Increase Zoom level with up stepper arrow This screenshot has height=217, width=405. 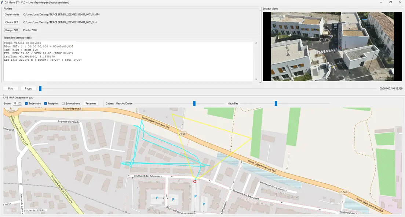click(20, 102)
